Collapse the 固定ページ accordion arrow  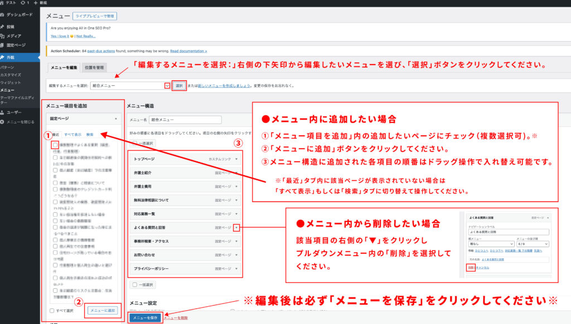(x=116, y=119)
